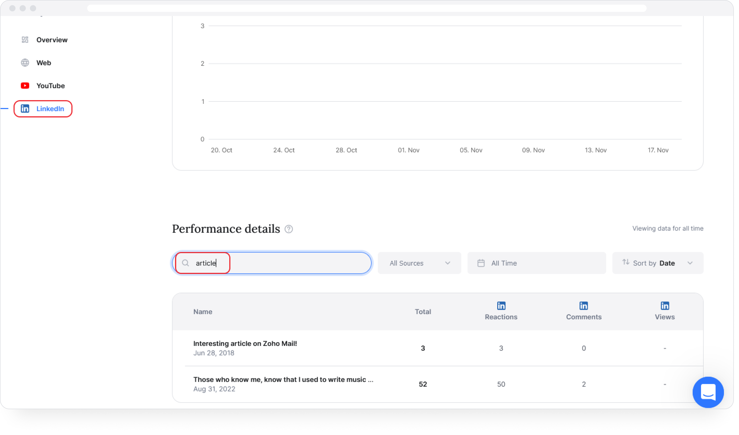Image resolution: width=739 pixels, height=435 pixels.
Task: Click the '20. Oct' chart axis label
Action: [x=222, y=151]
